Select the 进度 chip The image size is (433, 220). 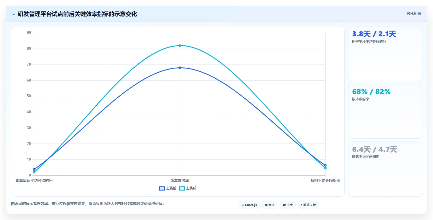click(x=288, y=205)
